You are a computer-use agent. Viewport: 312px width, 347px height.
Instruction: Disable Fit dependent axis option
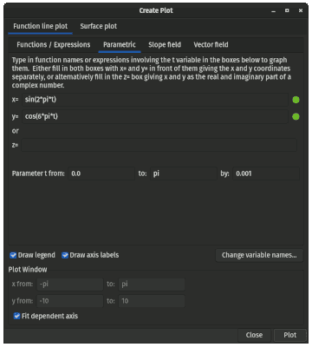pyautogui.click(x=17, y=316)
